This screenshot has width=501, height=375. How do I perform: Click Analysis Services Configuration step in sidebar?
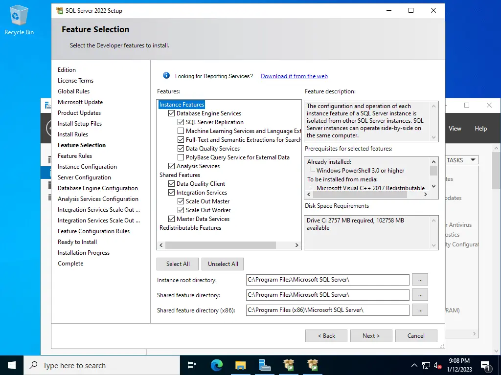(98, 199)
